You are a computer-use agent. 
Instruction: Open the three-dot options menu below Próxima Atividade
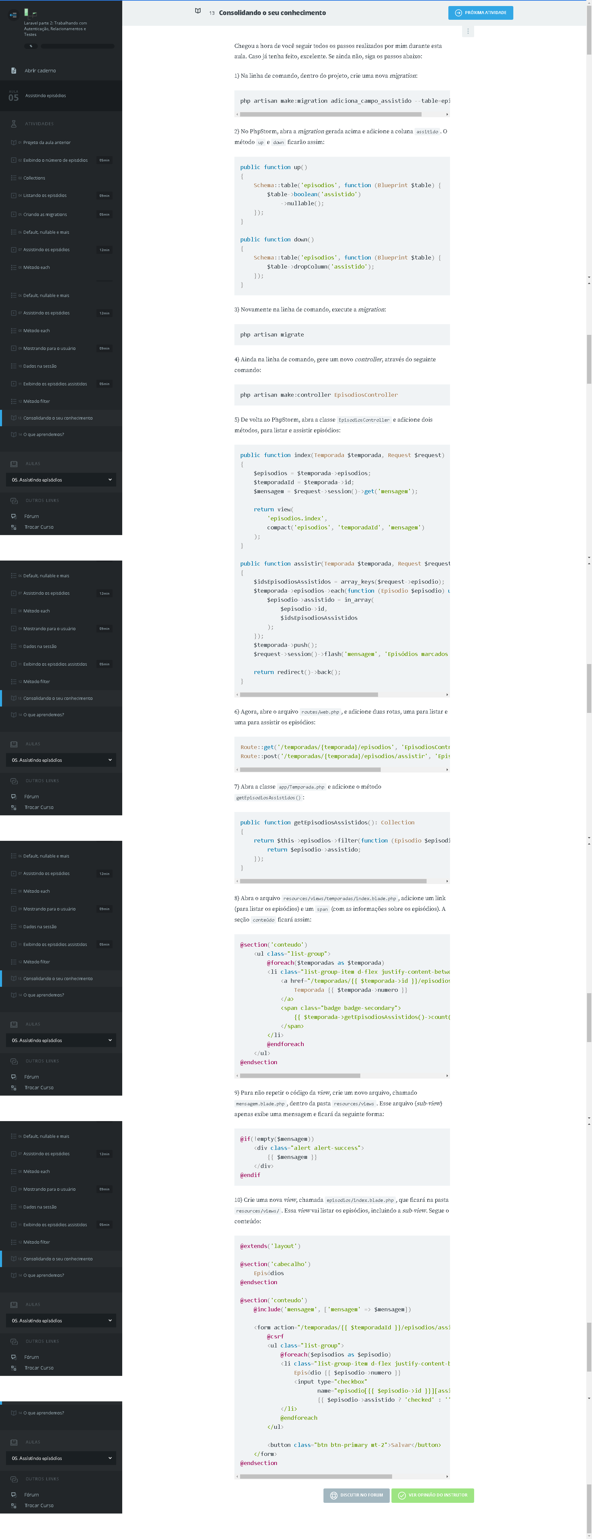[x=468, y=31]
